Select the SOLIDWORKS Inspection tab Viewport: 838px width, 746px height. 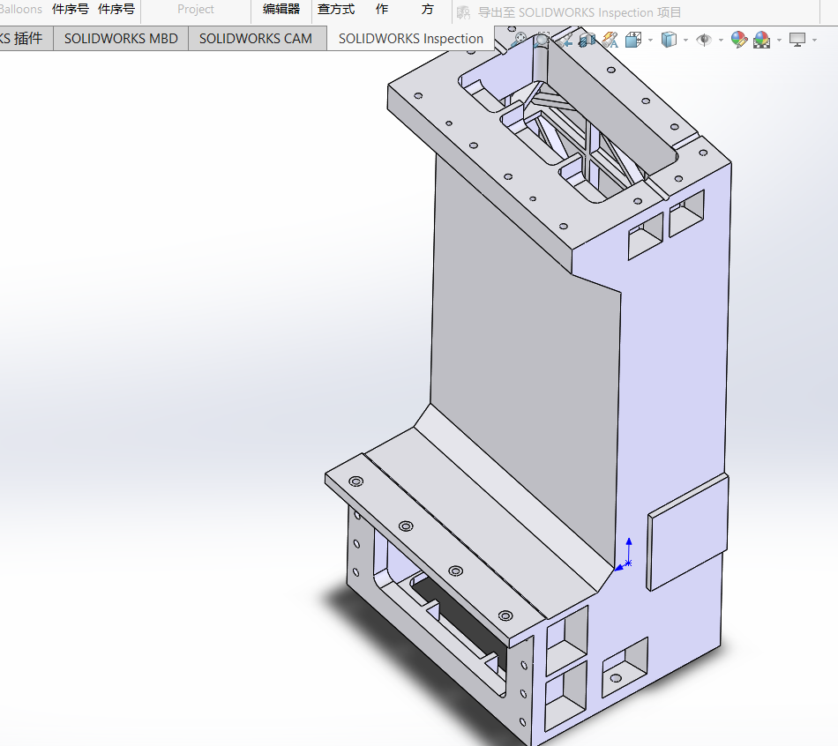tap(410, 39)
